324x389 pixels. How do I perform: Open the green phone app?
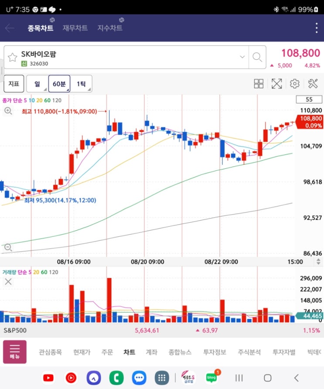tap(116, 378)
